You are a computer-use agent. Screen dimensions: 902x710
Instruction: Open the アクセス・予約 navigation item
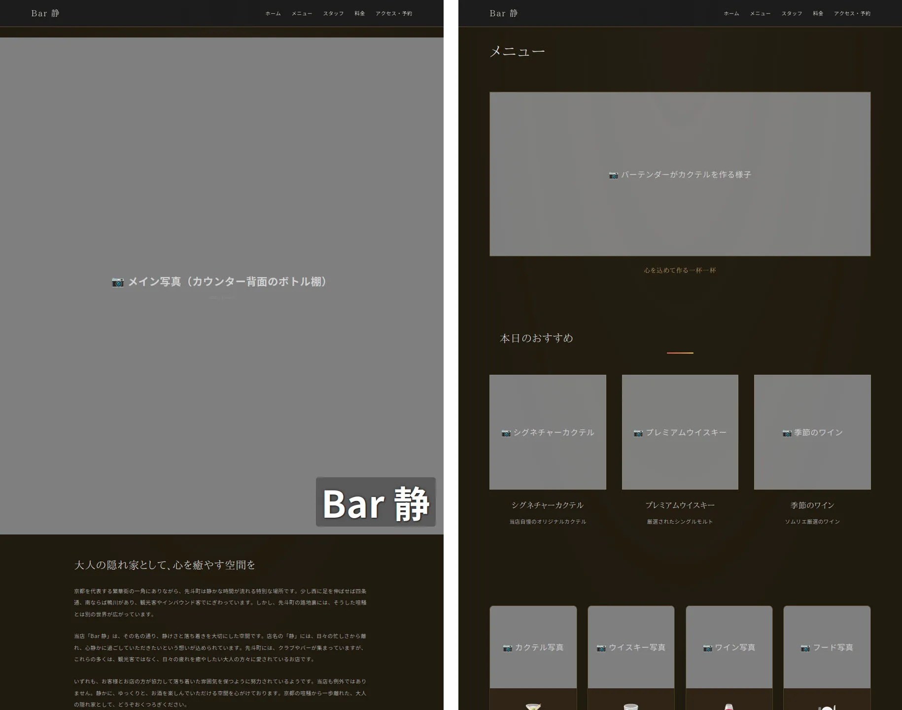pyautogui.click(x=393, y=13)
